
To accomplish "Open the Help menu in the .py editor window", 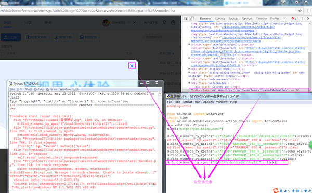I will click(233, 102).
